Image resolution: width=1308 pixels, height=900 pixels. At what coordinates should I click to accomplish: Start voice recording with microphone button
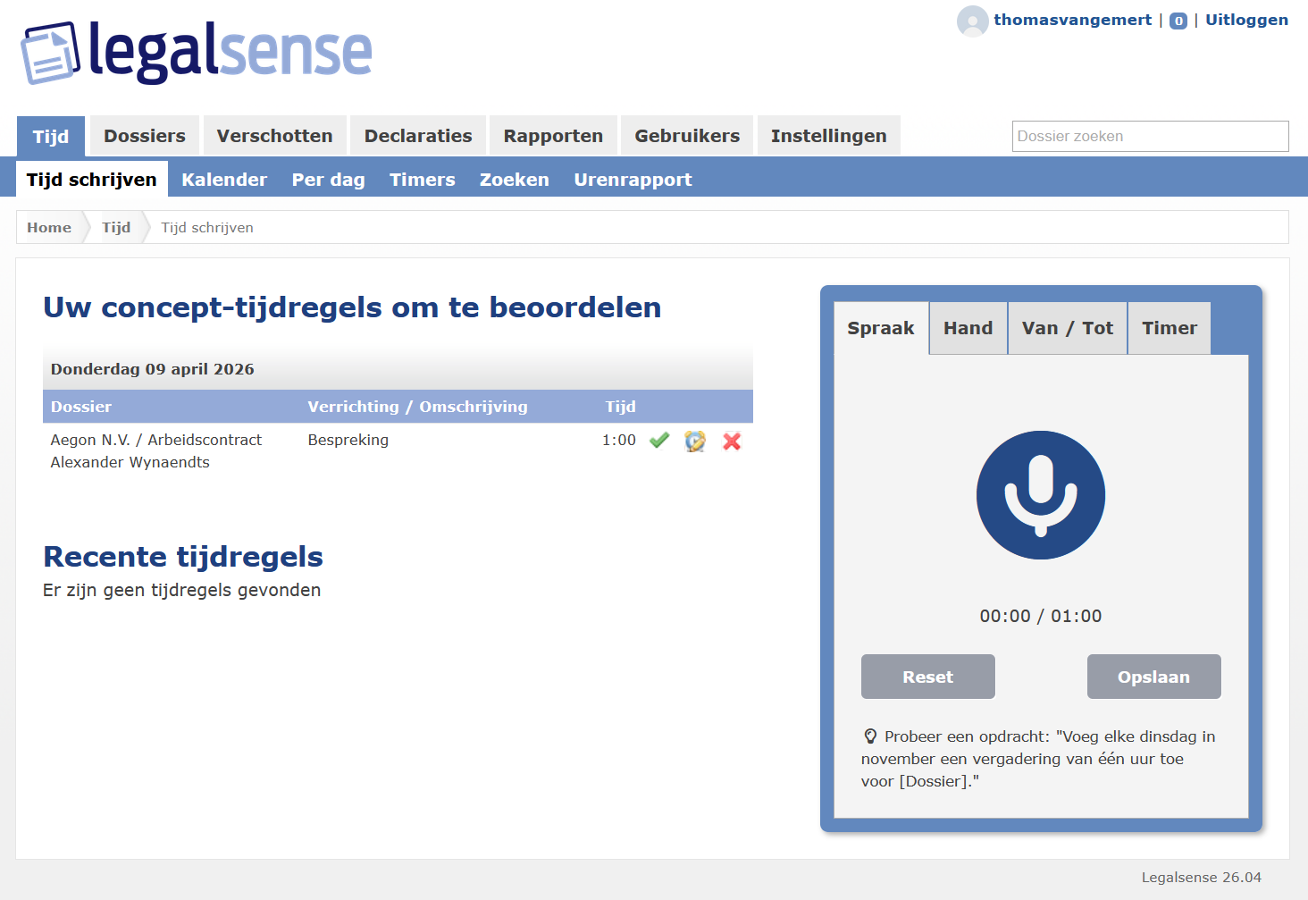1041,495
